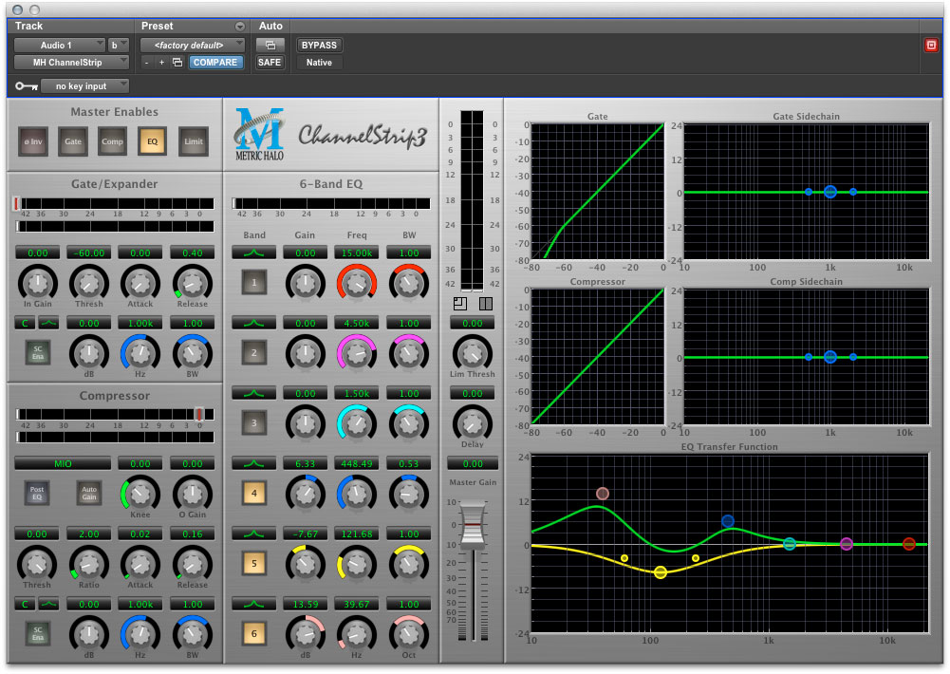Screen dimensions: 950x674
Task: Click the Master Gain fader handle
Action: point(471,524)
